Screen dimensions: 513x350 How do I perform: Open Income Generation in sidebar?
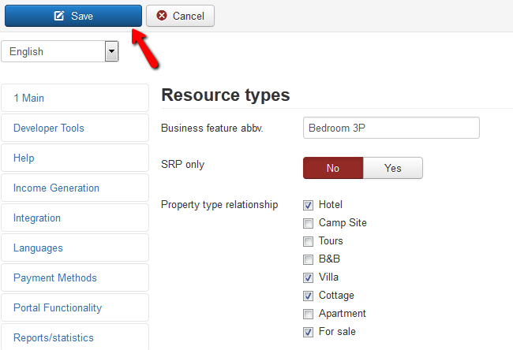pos(75,188)
